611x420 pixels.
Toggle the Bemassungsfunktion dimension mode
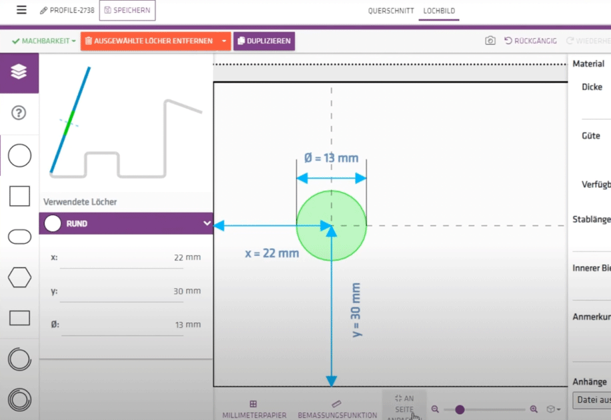pos(337,409)
